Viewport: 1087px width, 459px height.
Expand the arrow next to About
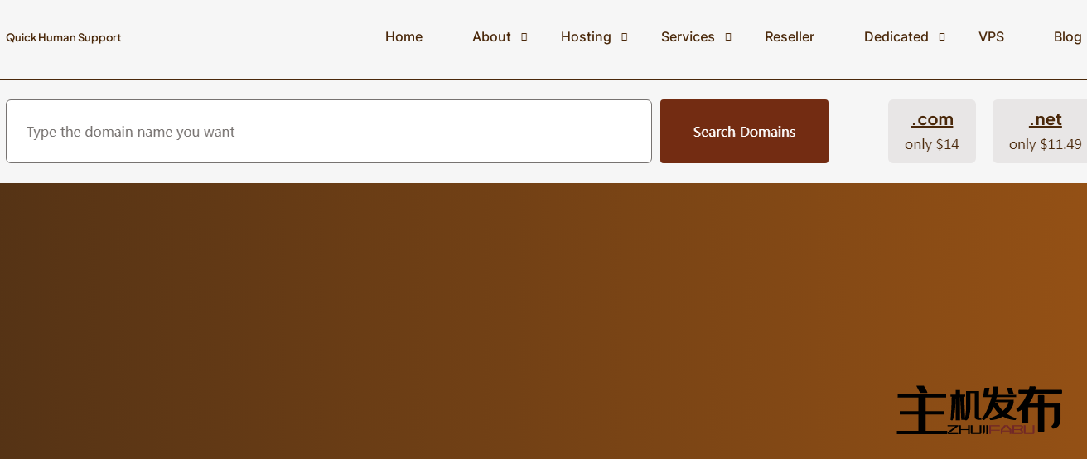[524, 37]
